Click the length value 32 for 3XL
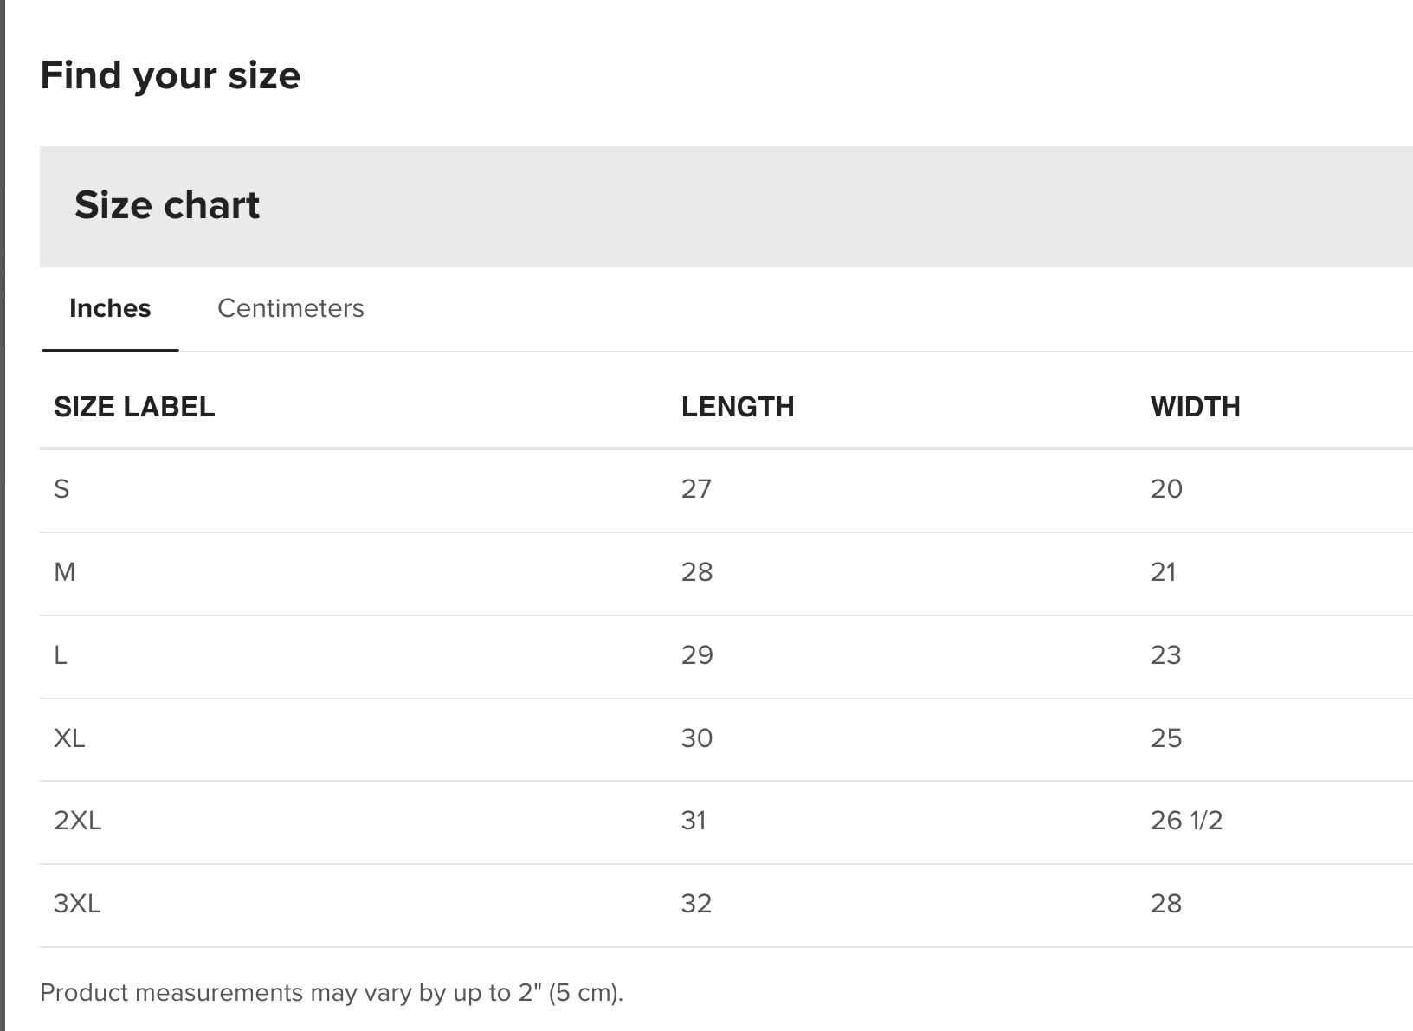Image resolution: width=1413 pixels, height=1031 pixels. [696, 904]
